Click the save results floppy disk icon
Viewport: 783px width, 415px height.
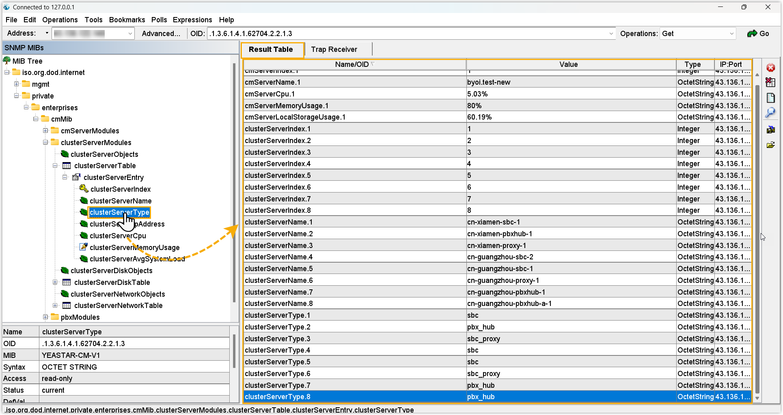point(770,130)
